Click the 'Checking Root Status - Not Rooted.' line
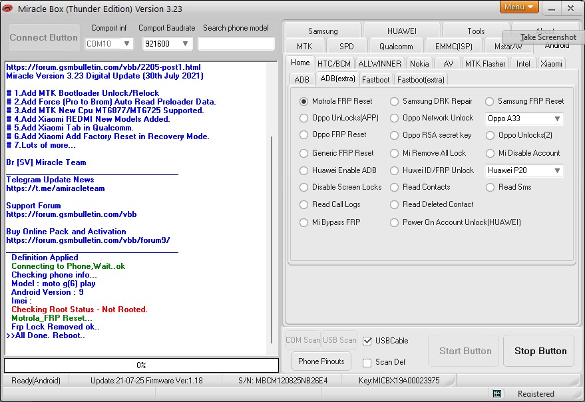The width and height of the screenshot is (585, 402). click(x=79, y=309)
